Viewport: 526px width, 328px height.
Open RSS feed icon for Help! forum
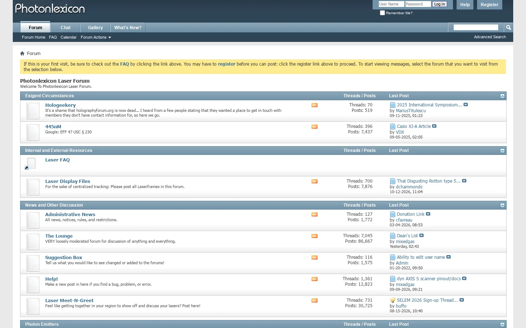coord(314,279)
